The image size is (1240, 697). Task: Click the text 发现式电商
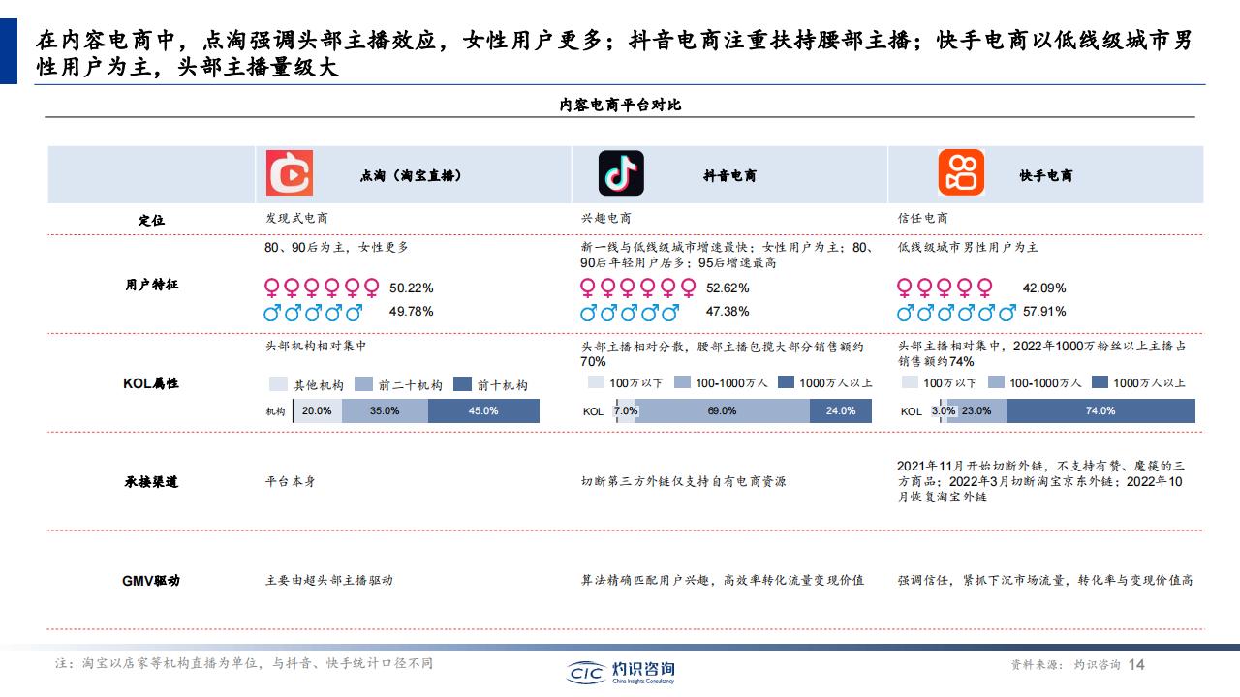(296, 219)
